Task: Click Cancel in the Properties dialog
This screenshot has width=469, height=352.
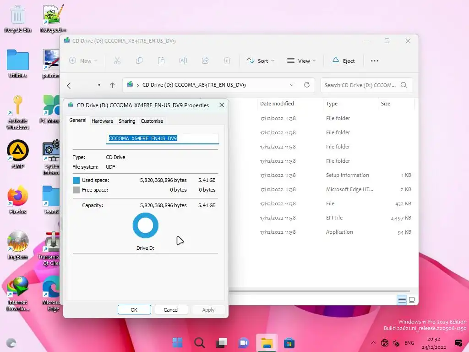Action: point(171,310)
